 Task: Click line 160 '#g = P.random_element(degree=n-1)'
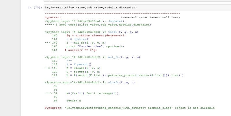tap(89, 36)
